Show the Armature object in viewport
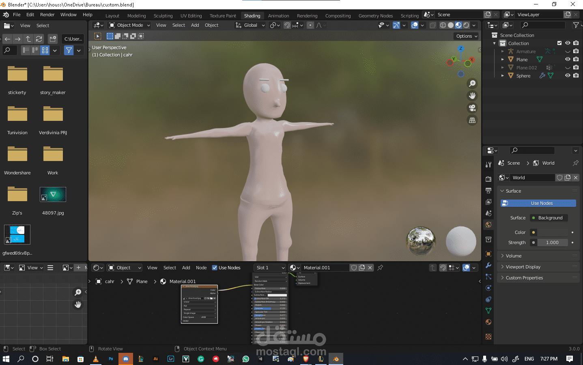This screenshot has height=365, width=583. [x=568, y=52]
